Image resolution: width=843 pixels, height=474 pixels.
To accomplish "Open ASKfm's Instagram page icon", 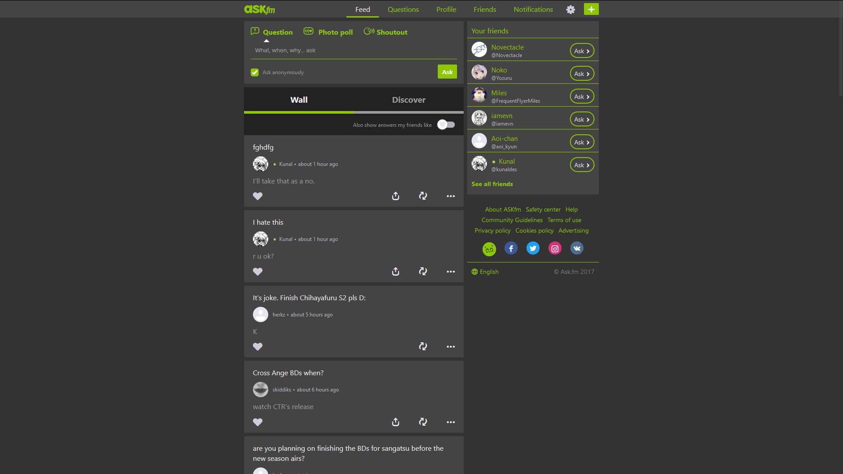I will tap(555, 248).
